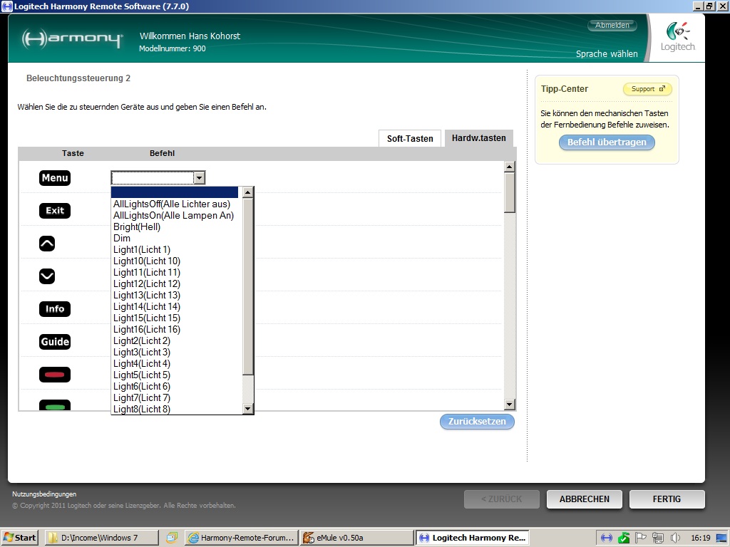Switch to the Hardw.tasten tab
This screenshot has height=547, width=730.
tap(478, 137)
